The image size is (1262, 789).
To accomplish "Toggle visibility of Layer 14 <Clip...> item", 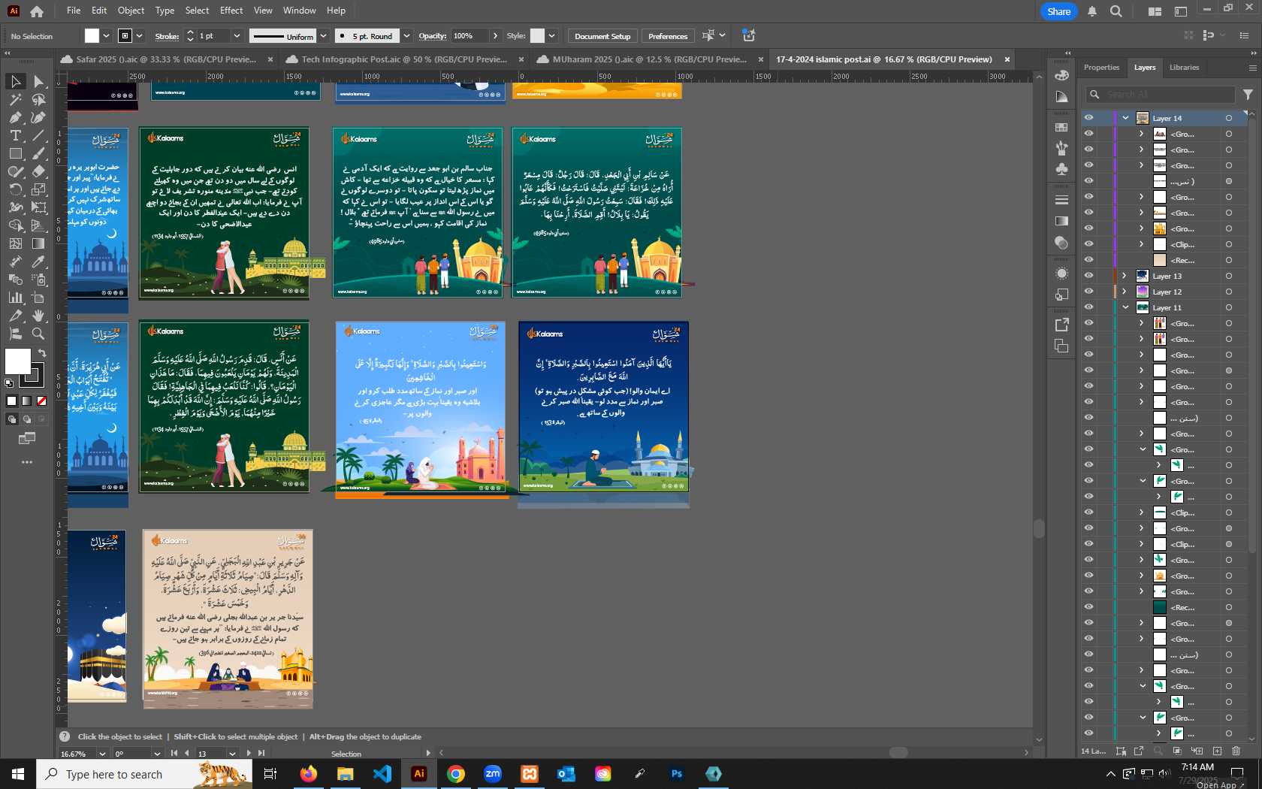I will click(x=1088, y=244).
